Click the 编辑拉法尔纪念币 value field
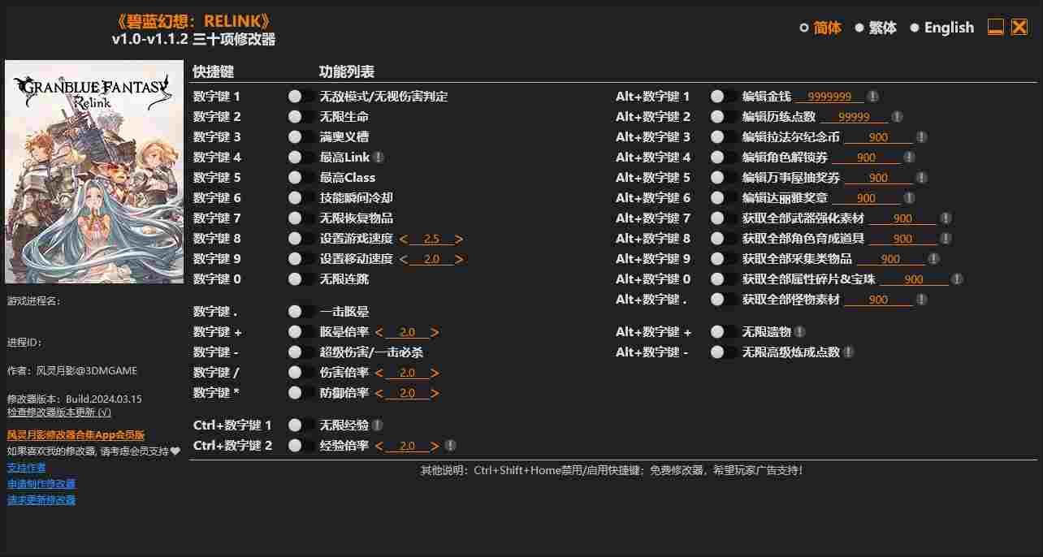The height and width of the screenshot is (557, 1043). (x=878, y=137)
